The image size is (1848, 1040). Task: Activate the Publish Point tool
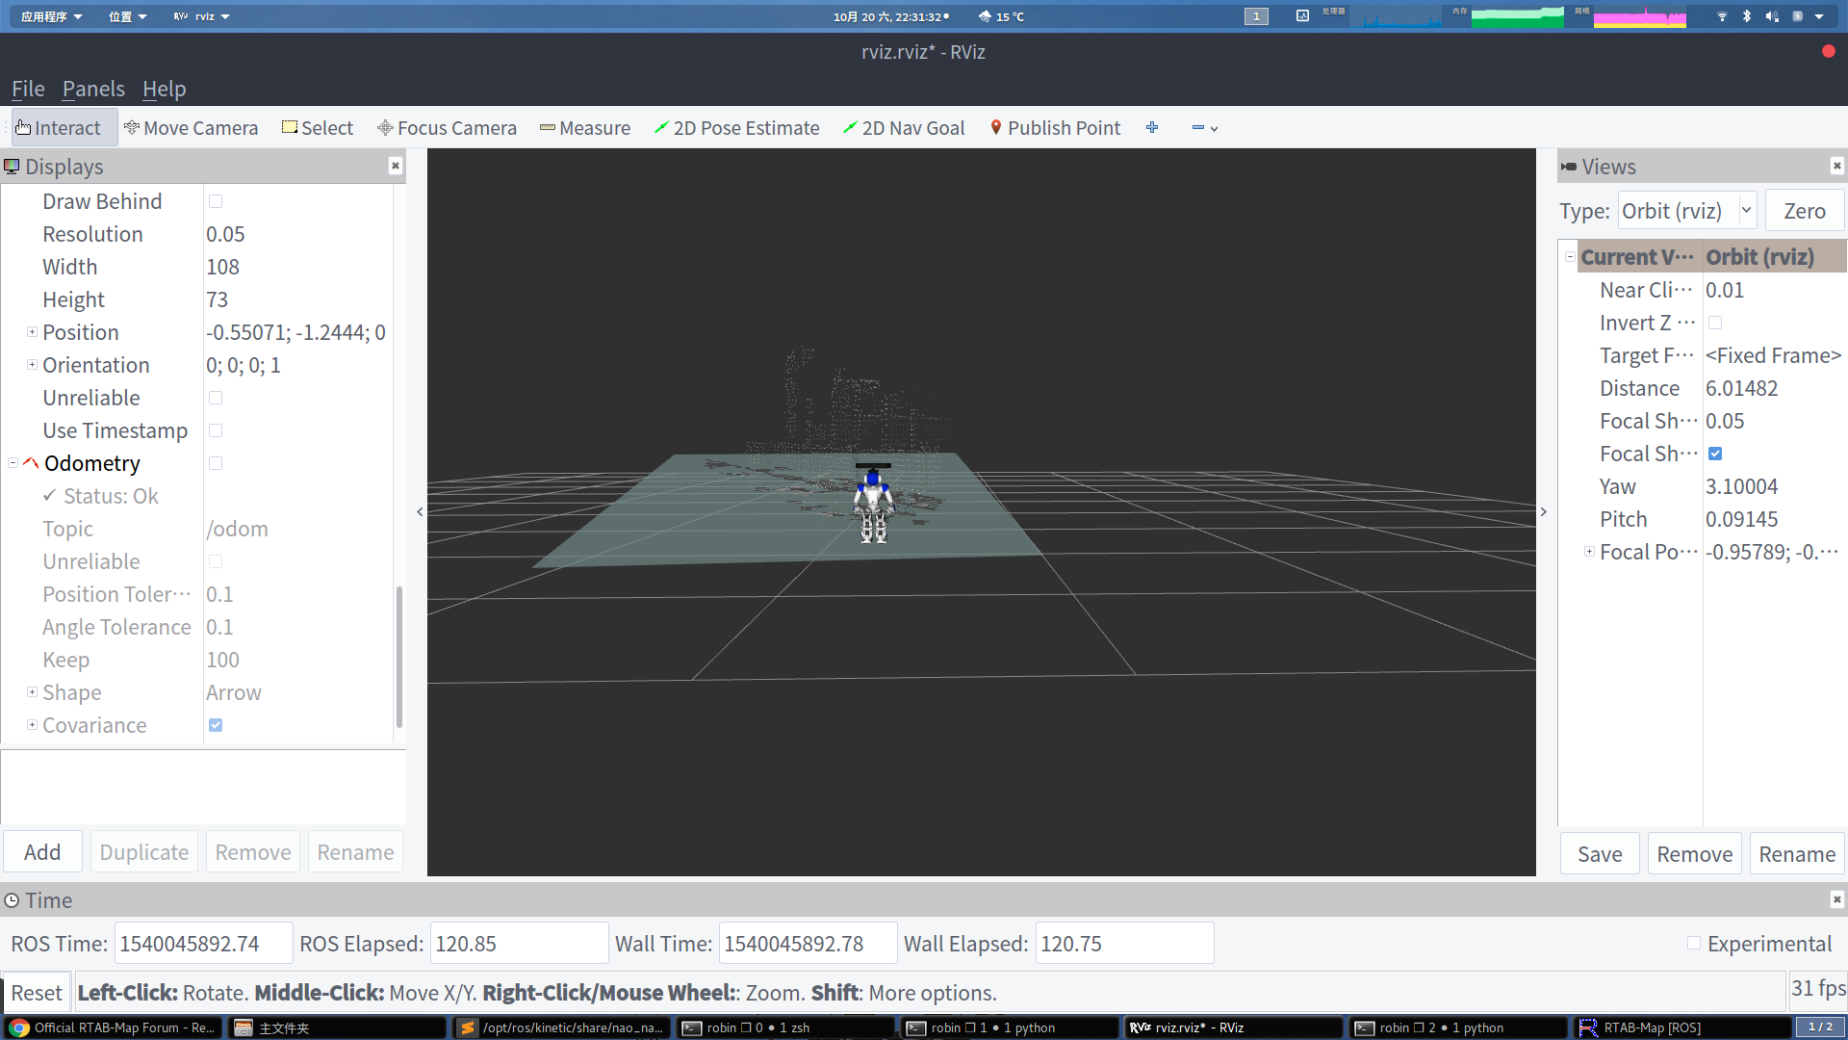[x=1055, y=128]
